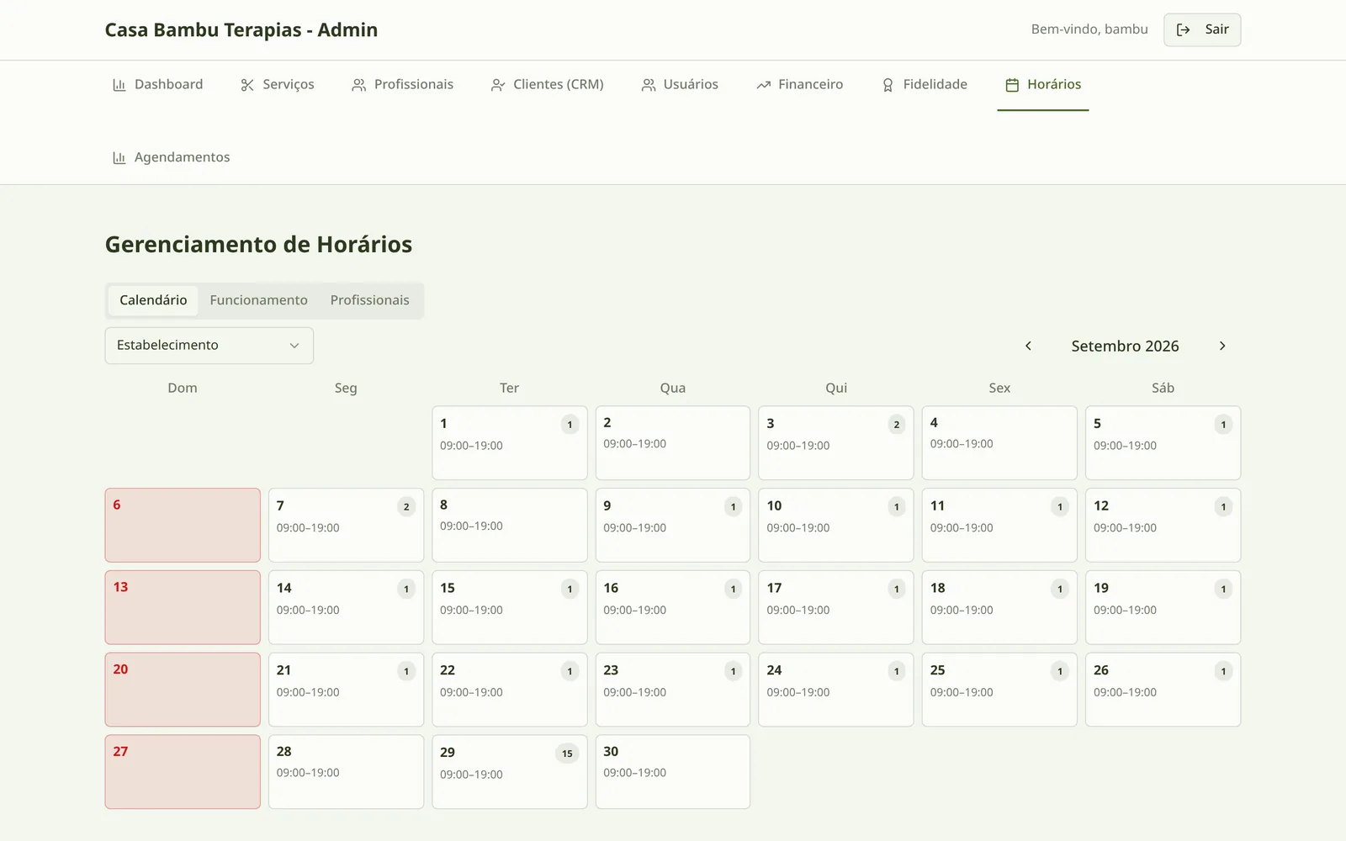This screenshot has height=841, width=1346.
Task: Open day 4 calendar cell
Action: pyautogui.click(x=999, y=443)
